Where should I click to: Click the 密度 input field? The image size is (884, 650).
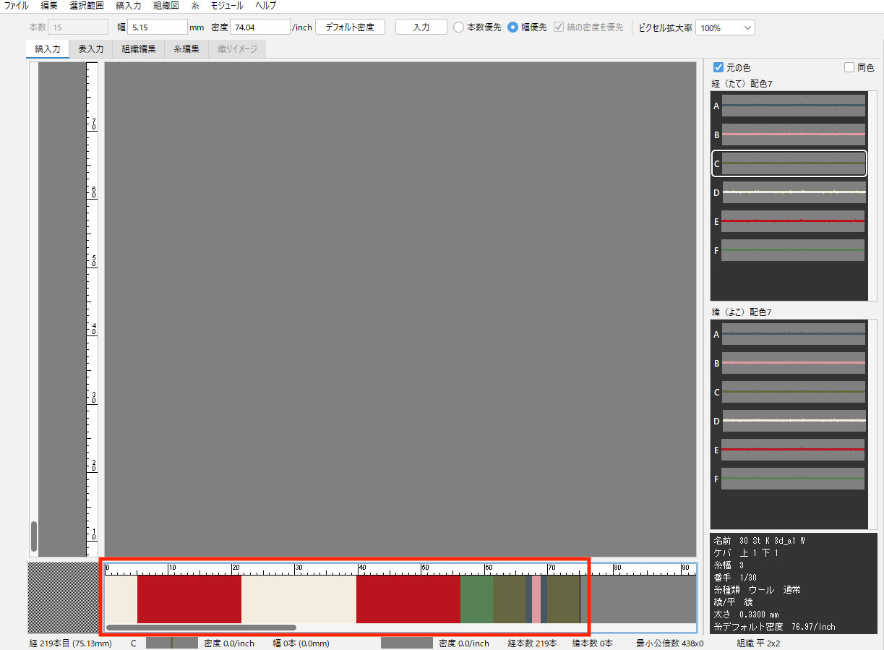tap(259, 27)
